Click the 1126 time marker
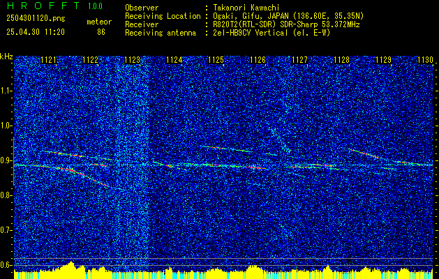 [x=258, y=60]
